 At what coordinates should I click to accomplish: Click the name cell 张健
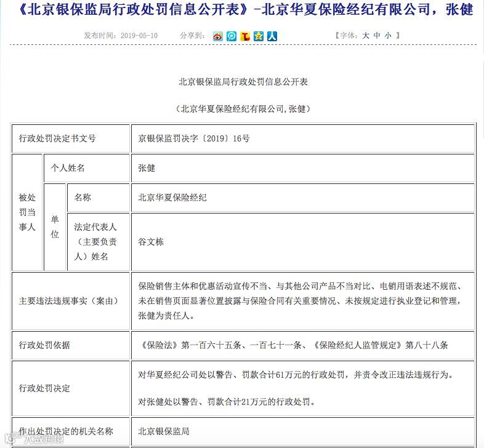pos(303,168)
